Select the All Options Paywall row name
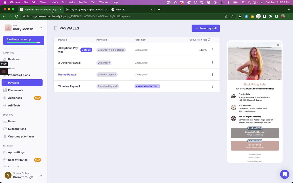Image resolution: width=293 pixels, height=183 pixels. pyautogui.click(x=68, y=50)
